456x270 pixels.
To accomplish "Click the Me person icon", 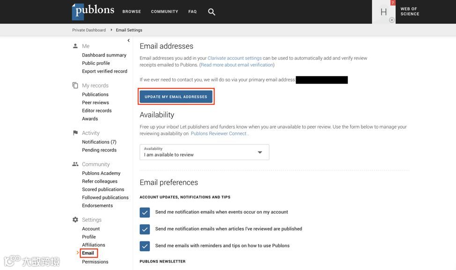I will click(75, 46).
